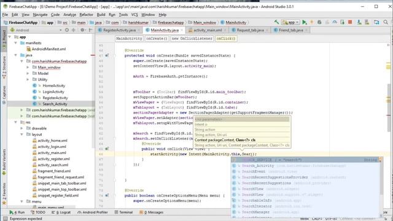Click Attach debugger to process icon
The width and height of the screenshot is (393, 221).
click(343, 22)
